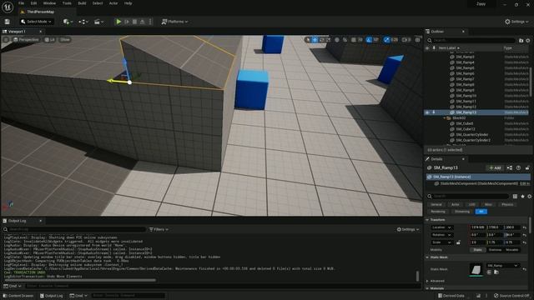This screenshot has width=534, height=300.
Task: Open the Window menu
Action: [49, 3]
